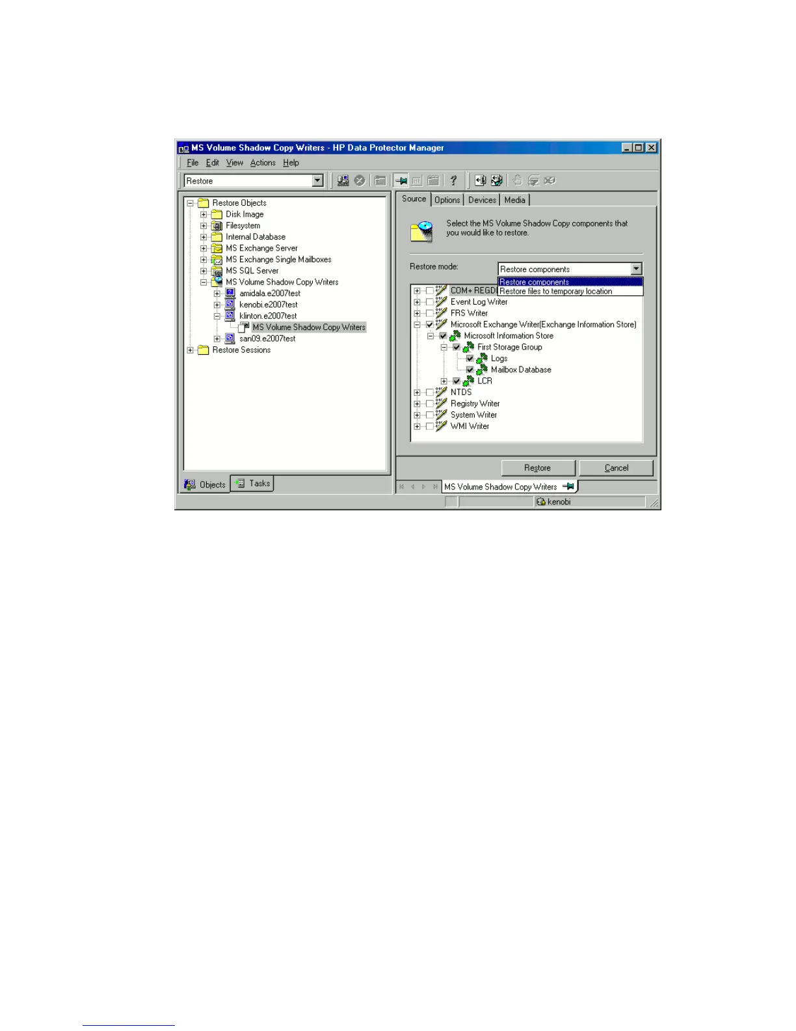Viewport: 796px width, 1031px height.
Task: Check the WMI Writer checkbox
Action: (430, 426)
